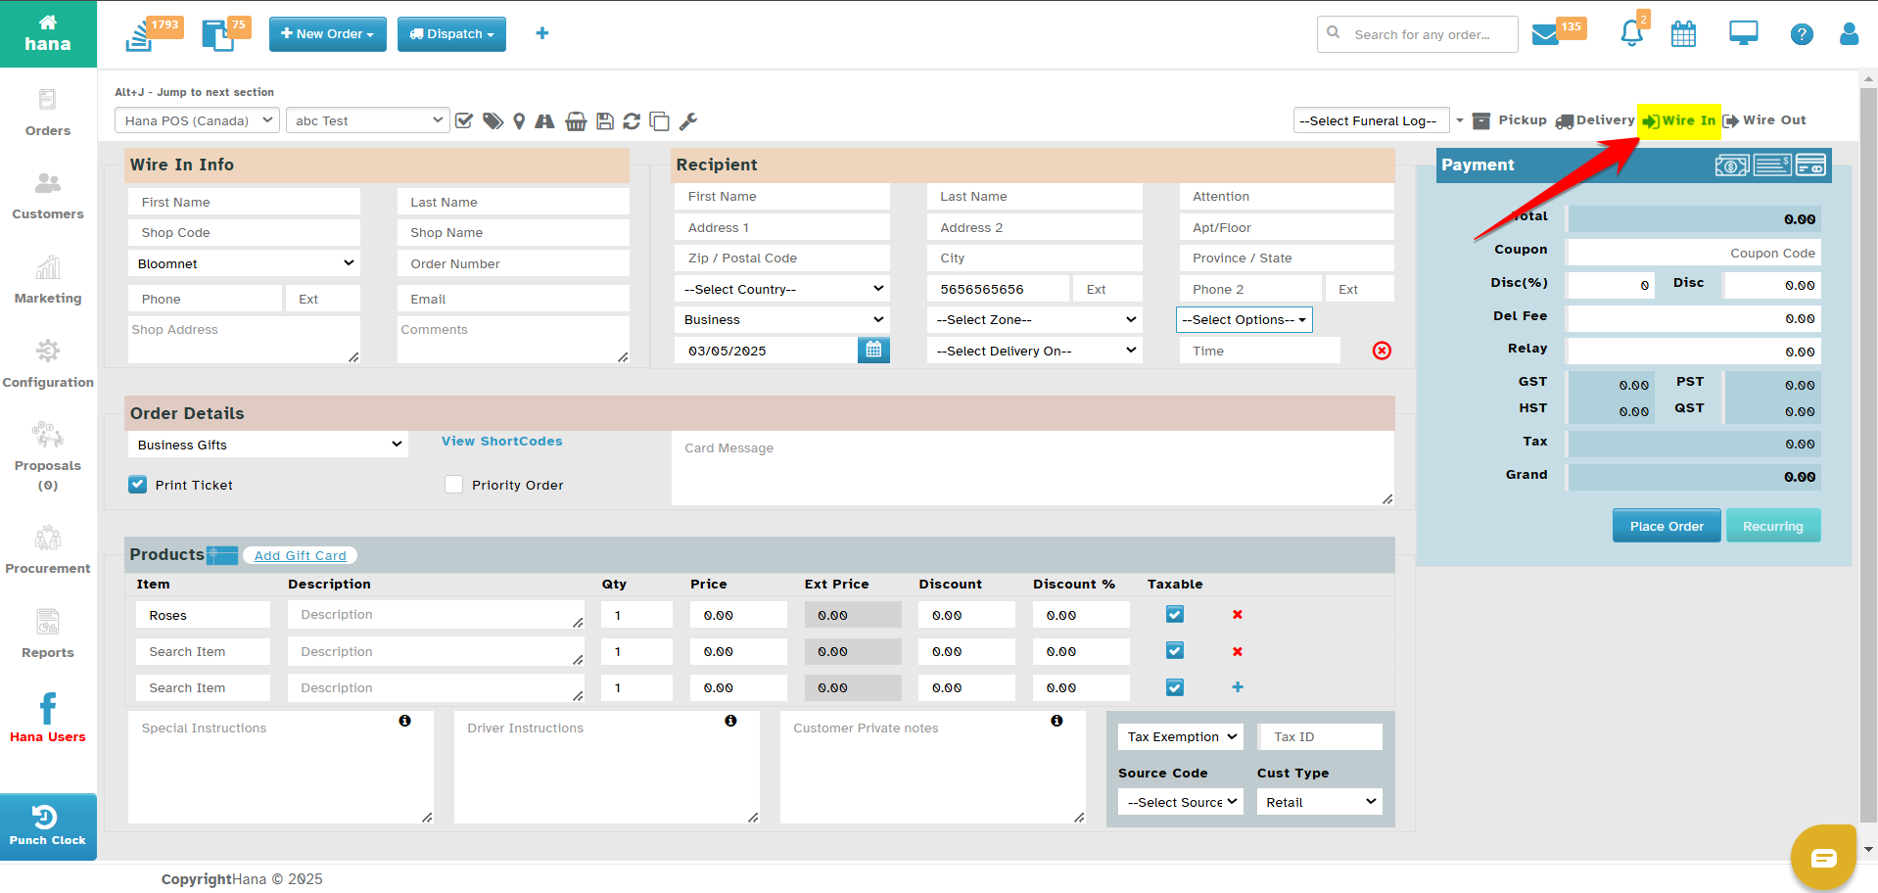The width and height of the screenshot is (1878, 893).
Task: Click the duplicate copy icon in toolbar
Action: 660,121
